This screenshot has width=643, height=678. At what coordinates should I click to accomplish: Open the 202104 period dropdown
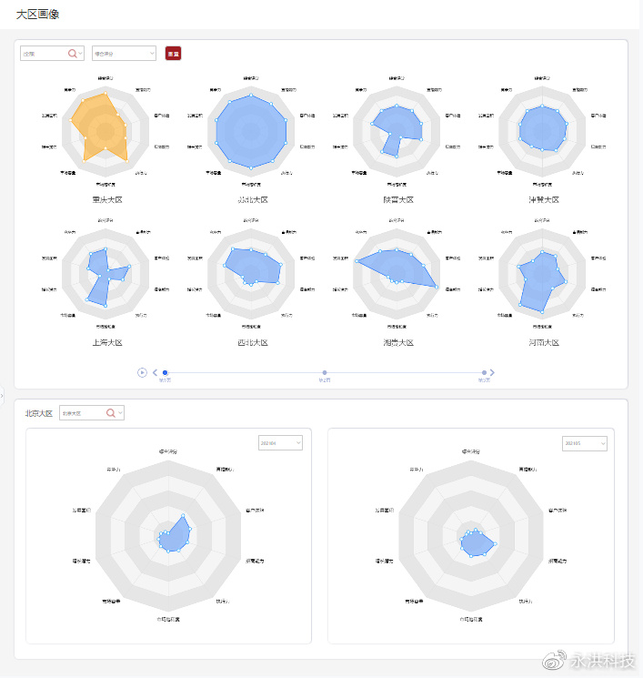point(280,443)
